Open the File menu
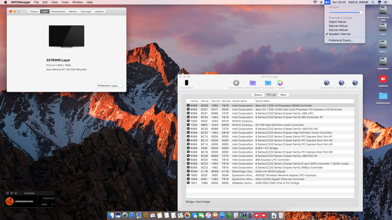The height and width of the screenshot is (220, 392). point(36,2)
